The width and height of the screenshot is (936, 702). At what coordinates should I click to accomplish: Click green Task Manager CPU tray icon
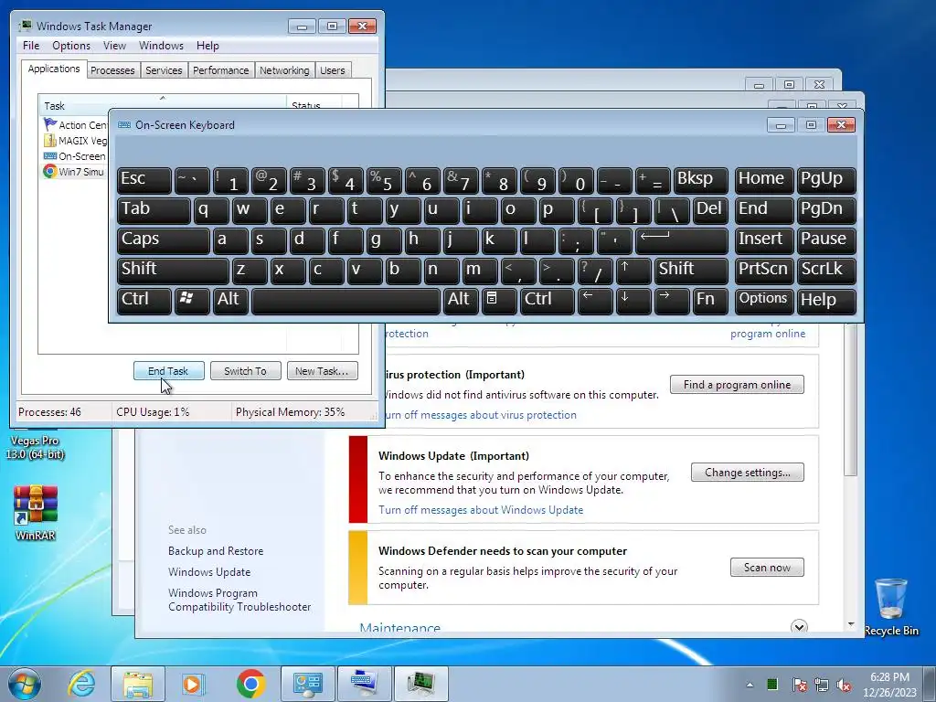[x=772, y=684]
